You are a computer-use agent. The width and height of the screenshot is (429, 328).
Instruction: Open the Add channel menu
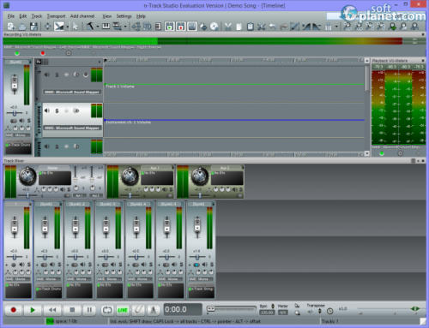[x=82, y=16]
